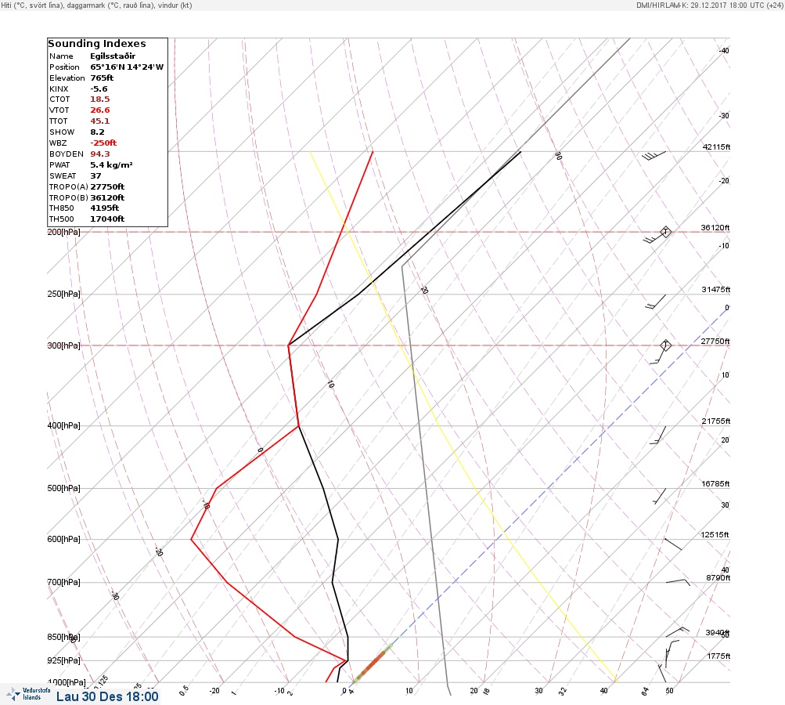Click the WBZ value '-250ft'
Screen dimensions: 785x705
click(103, 143)
